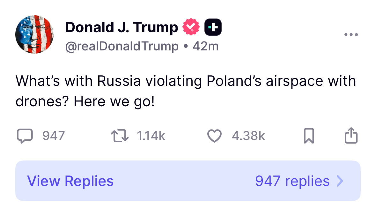Open the @realDonaldTrump handle link

[122, 47]
